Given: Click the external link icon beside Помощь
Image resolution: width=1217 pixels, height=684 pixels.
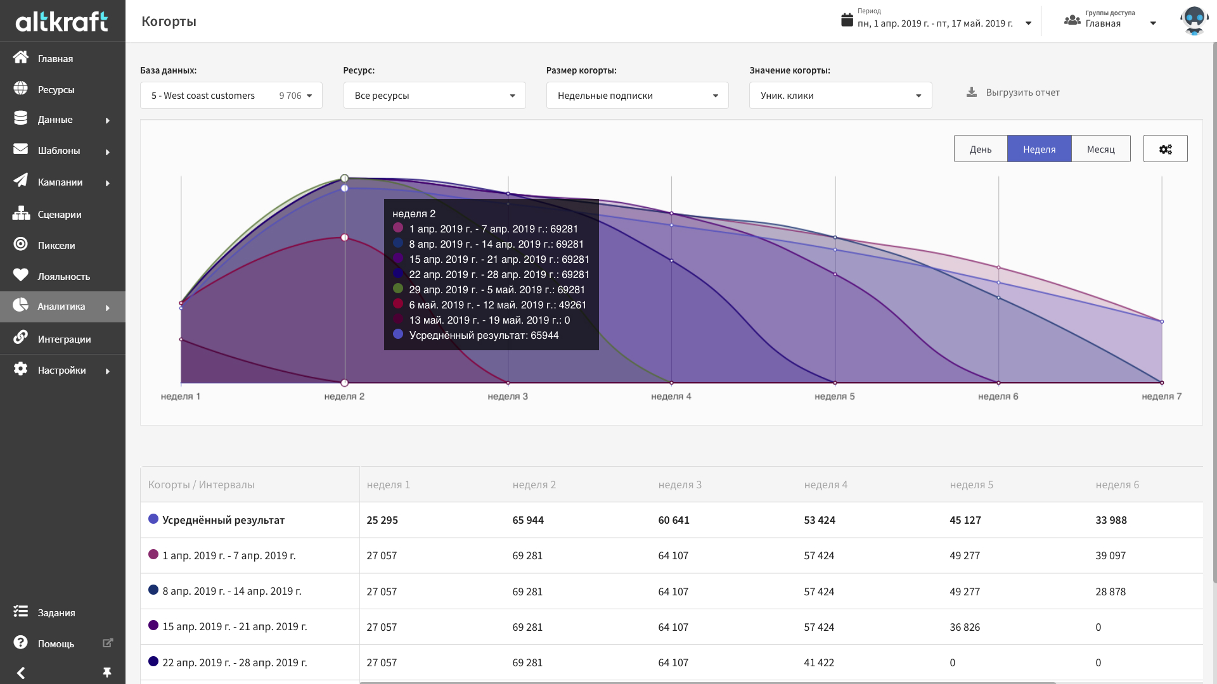Looking at the screenshot, I should (108, 643).
